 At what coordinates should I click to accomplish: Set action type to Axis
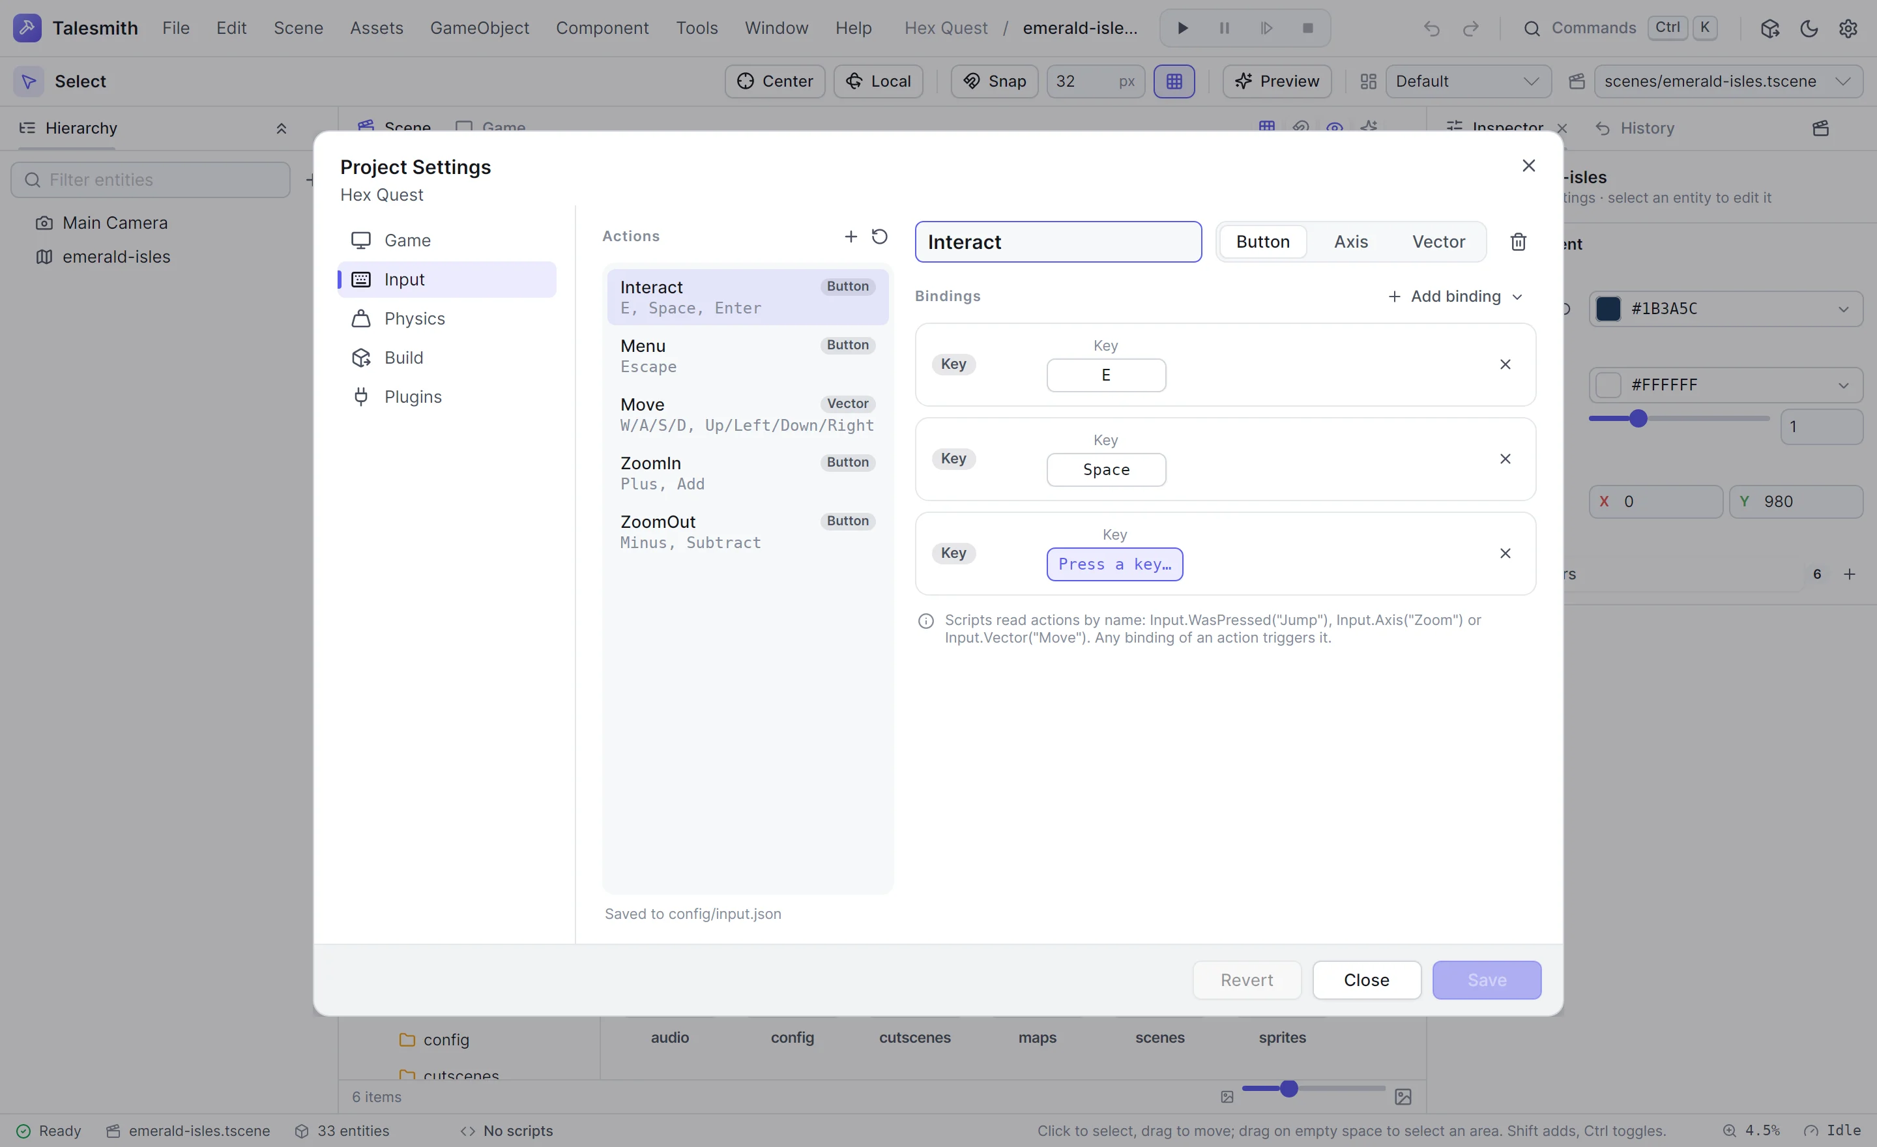1350,241
